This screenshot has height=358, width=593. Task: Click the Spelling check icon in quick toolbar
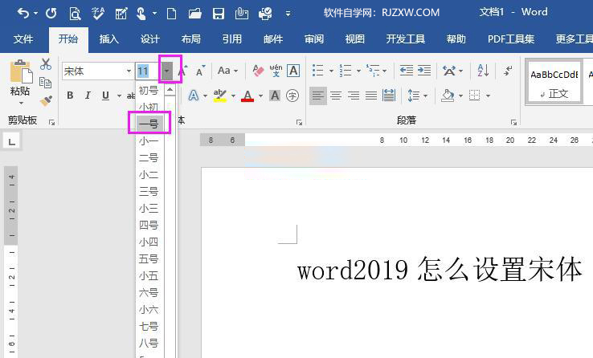tap(98, 14)
